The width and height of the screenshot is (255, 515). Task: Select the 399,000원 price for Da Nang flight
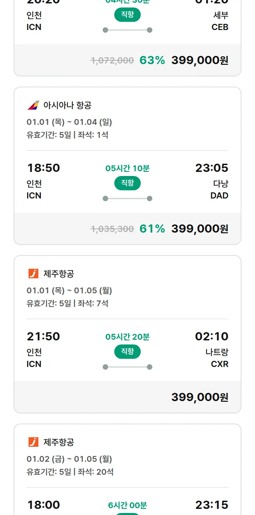(200, 229)
